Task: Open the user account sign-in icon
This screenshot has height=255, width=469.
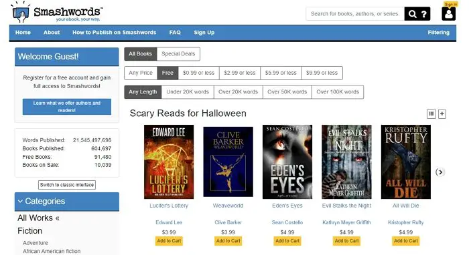Action: click(449, 14)
